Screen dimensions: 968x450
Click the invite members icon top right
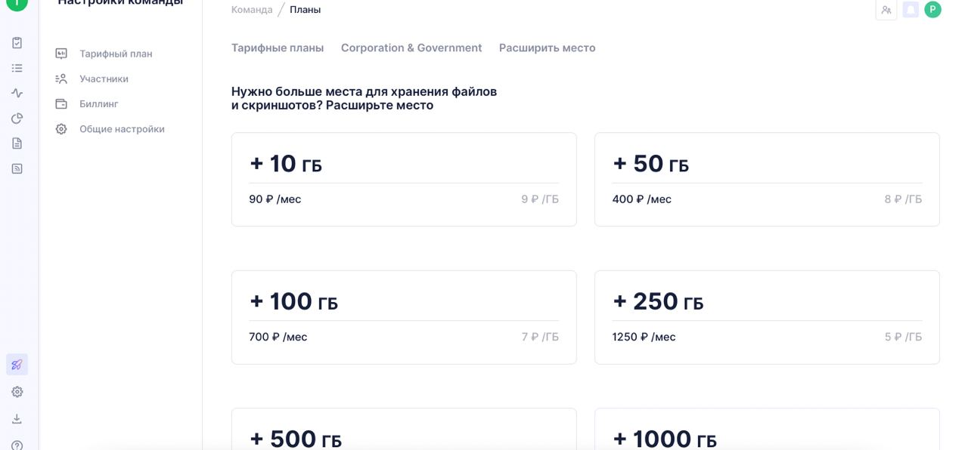point(886,10)
